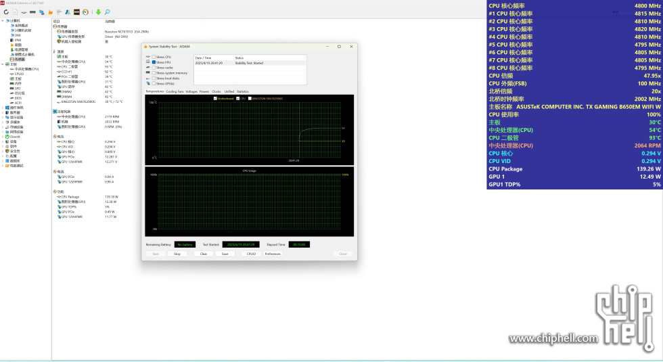
Task: Click the 当前值 value column header
Action: (x=110, y=21)
